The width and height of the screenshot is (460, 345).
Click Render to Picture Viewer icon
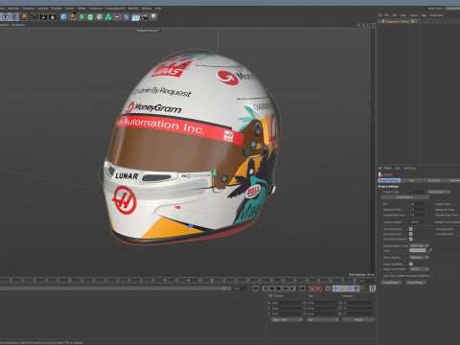(43, 16)
